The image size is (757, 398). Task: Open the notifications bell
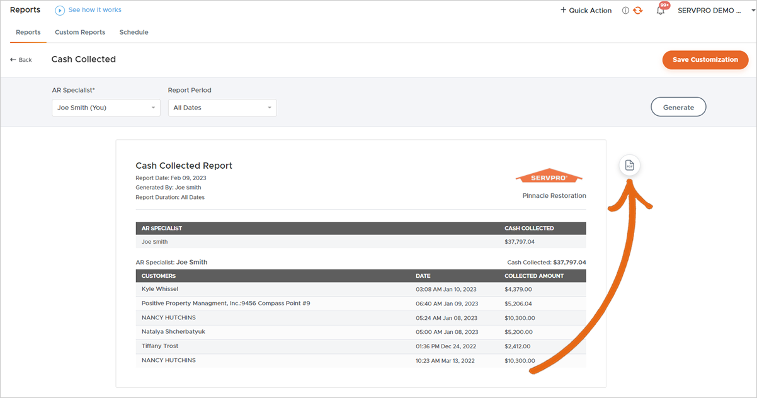tap(660, 11)
